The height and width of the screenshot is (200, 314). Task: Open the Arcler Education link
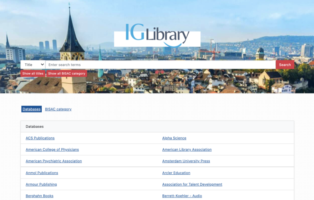click(x=176, y=173)
